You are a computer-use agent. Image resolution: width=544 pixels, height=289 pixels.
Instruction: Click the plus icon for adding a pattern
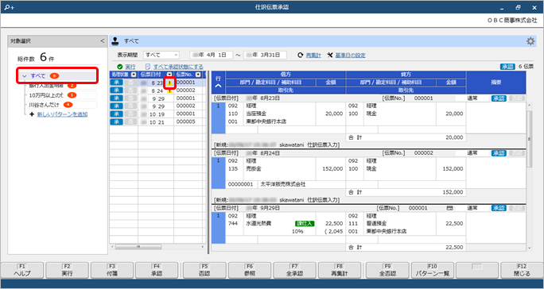(32, 114)
